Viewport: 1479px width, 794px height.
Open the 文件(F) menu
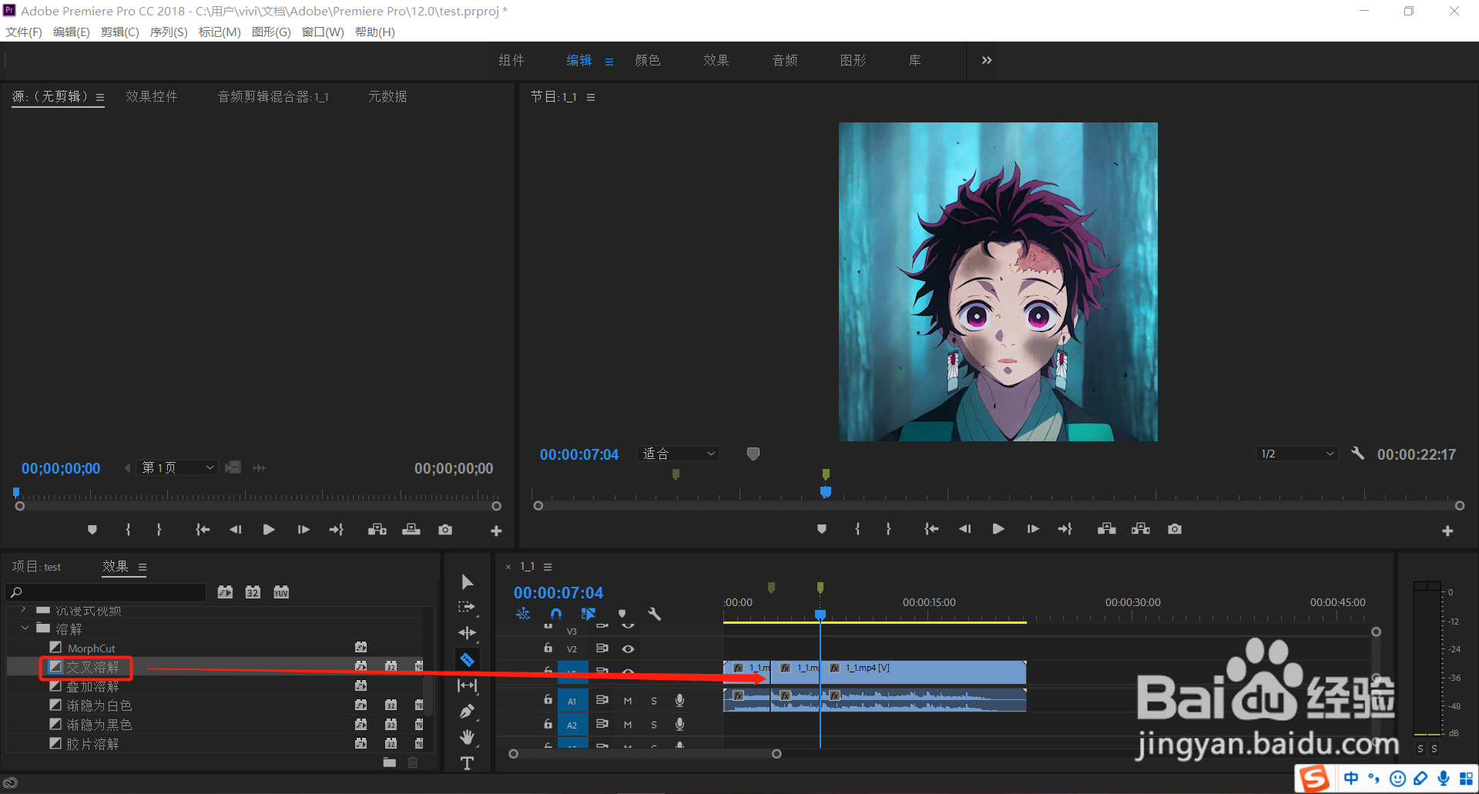[23, 32]
